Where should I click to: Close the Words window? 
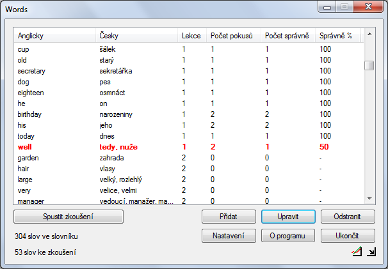pyautogui.click(x=368, y=6)
